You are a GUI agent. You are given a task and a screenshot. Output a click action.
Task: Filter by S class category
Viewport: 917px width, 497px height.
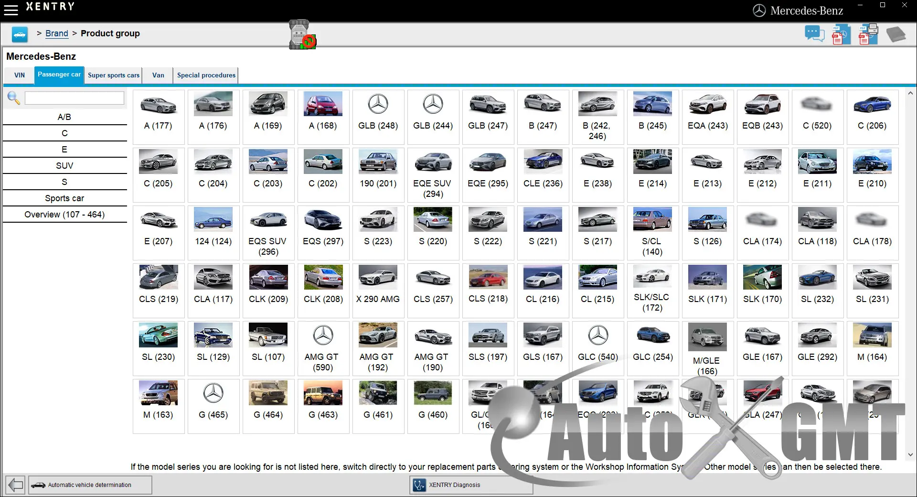64,182
